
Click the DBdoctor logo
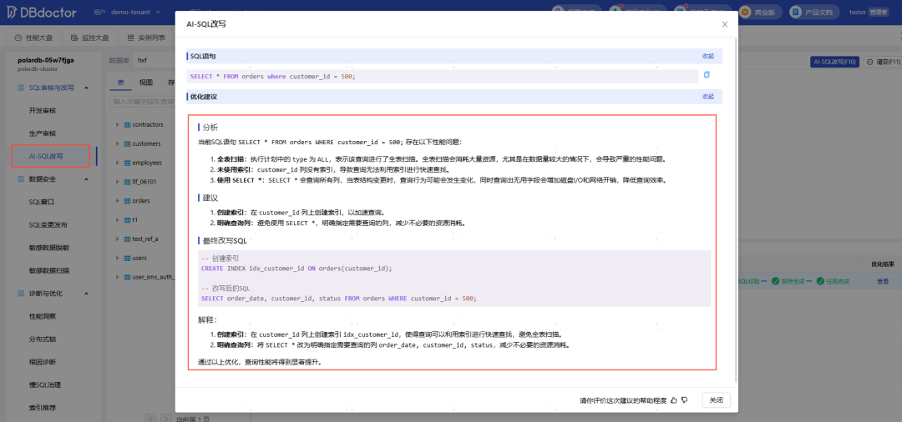(x=43, y=12)
